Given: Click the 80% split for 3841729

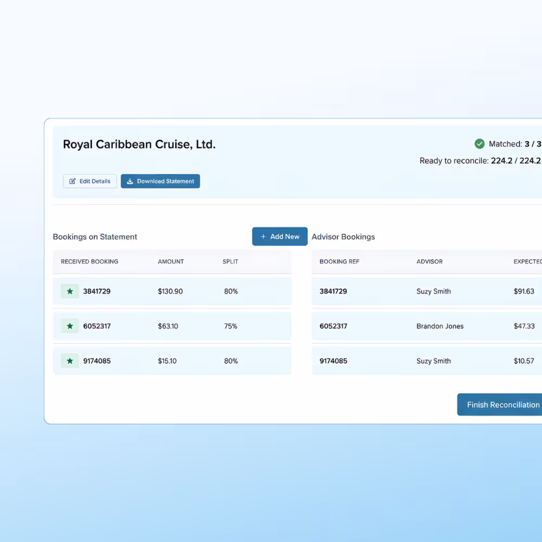Looking at the screenshot, I should point(231,292).
